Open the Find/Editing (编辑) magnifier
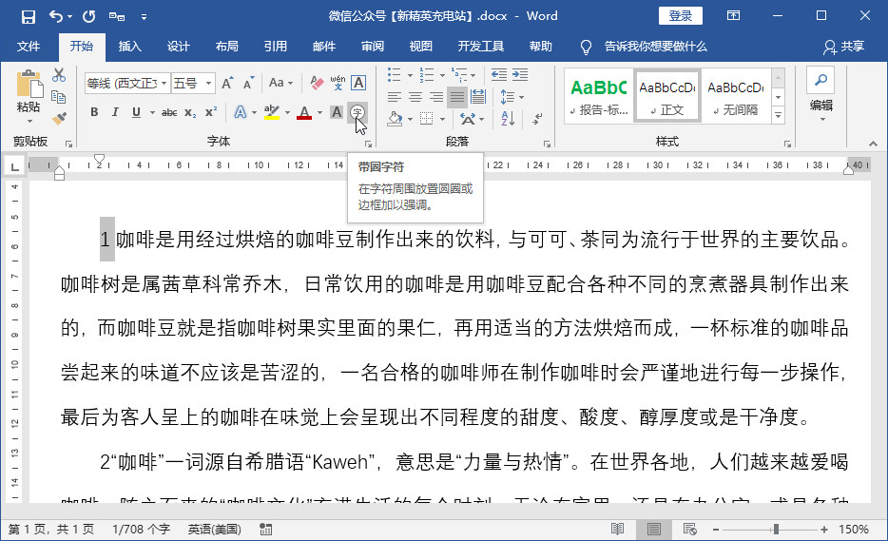 [x=821, y=81]
